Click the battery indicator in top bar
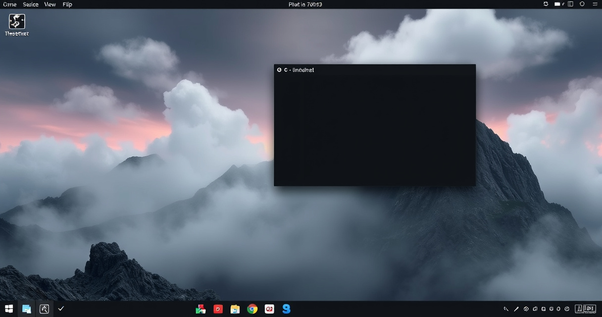602x317 pixels. point(558,4)
